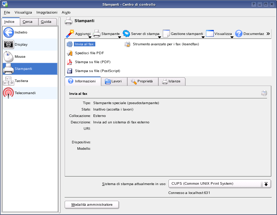
Task: Select the Display icon in sidebar
Action: coord(9,45)
